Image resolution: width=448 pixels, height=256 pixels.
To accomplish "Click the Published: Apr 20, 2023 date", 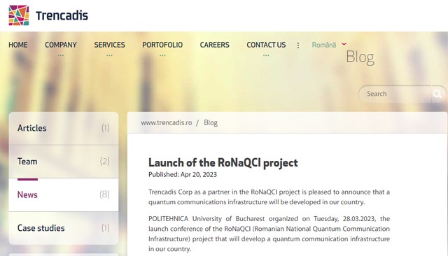I will pyautogui.click(x=183, y=174).
